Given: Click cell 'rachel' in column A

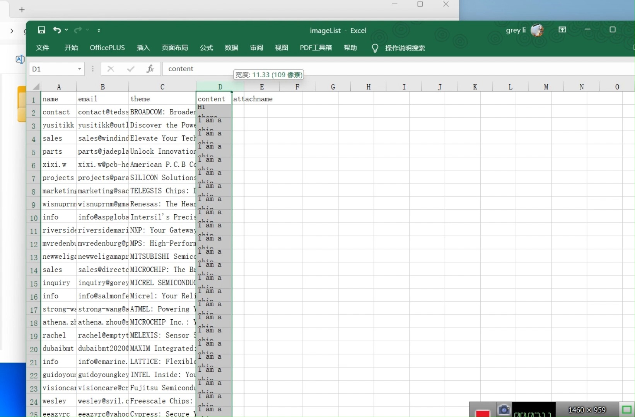Looking at the screenshot, I should pyautogui.click(x=59, y=335).
